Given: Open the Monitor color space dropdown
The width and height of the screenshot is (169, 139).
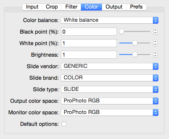Looking at the screenshot, I should click(x=110, y=112).
